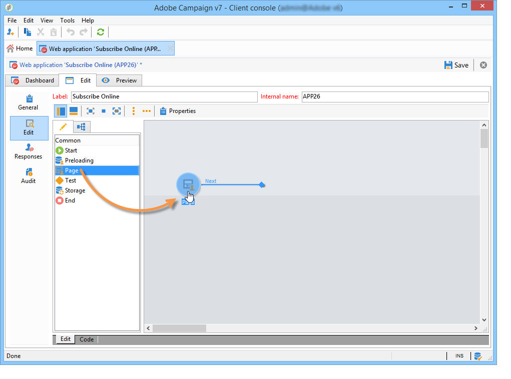
Task: Open the Edit menu in menu bar
Action: point(29,20)
